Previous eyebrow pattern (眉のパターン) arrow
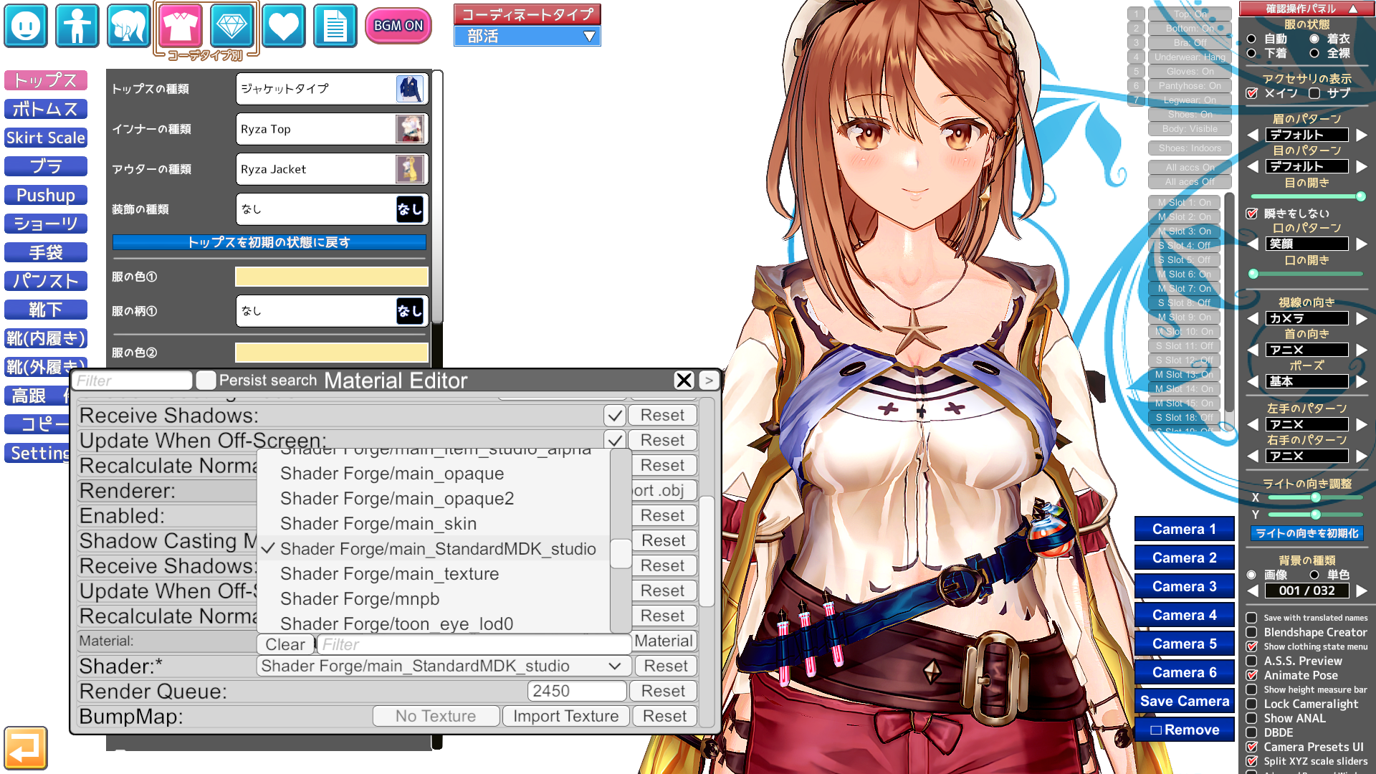The height and width of the screenshot is (774, 1376). pyautogui.click(x=1253, y=135)
